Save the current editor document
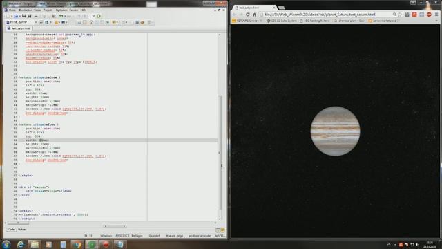This screenshot has width=442, height=249. click(23, 16)
